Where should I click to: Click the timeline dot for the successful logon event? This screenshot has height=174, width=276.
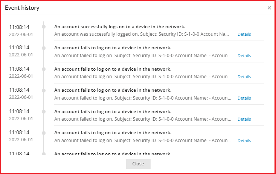pyautogui.click(x=44, y=27)
